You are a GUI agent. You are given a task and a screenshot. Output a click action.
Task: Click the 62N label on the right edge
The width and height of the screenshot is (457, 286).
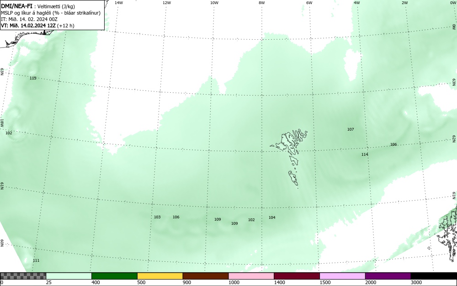tap(454, 138)
